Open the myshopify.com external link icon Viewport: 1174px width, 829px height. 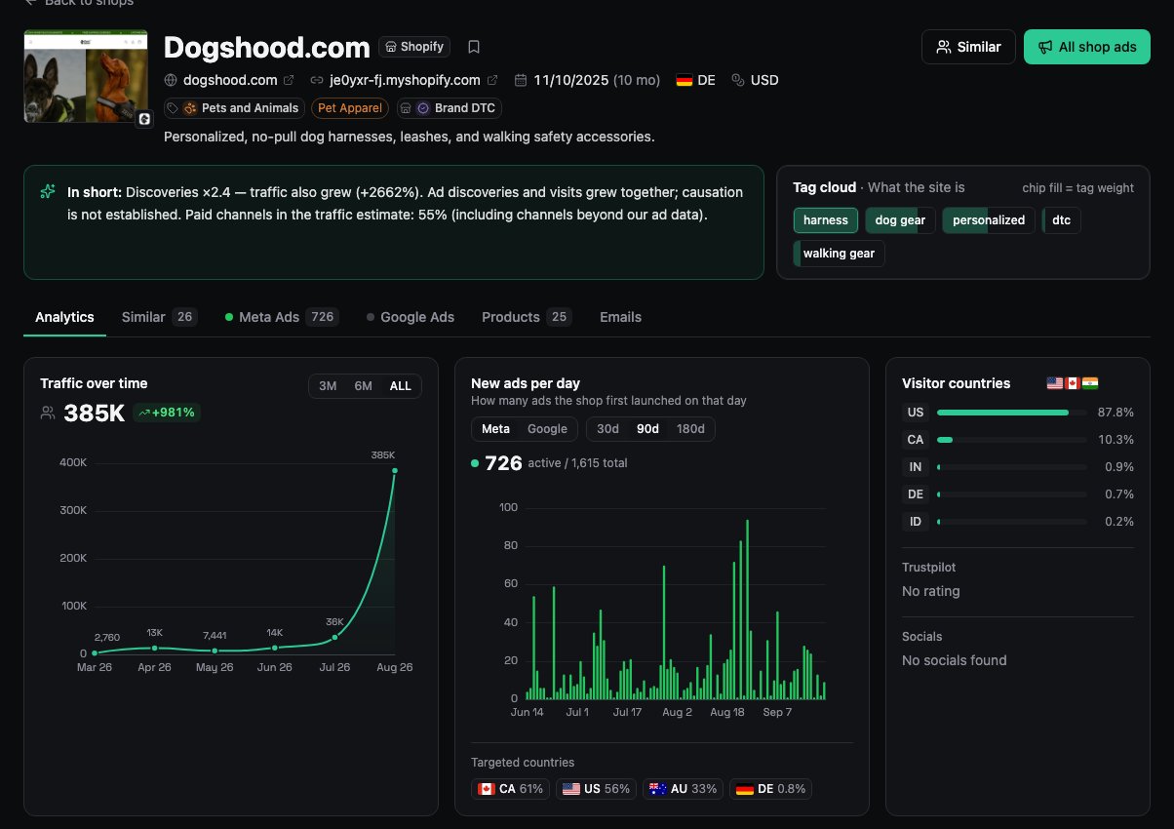coord(492,80)
